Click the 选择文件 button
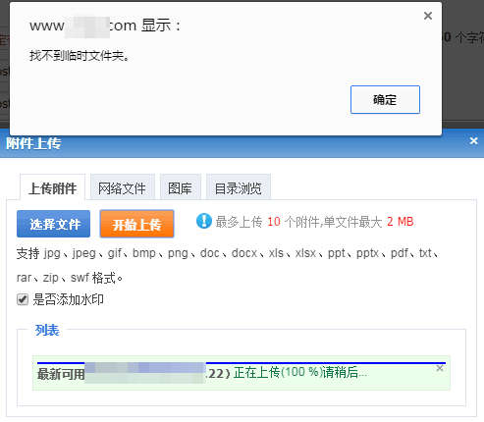This screenshot has width=484, height=422. pos(53,224)
